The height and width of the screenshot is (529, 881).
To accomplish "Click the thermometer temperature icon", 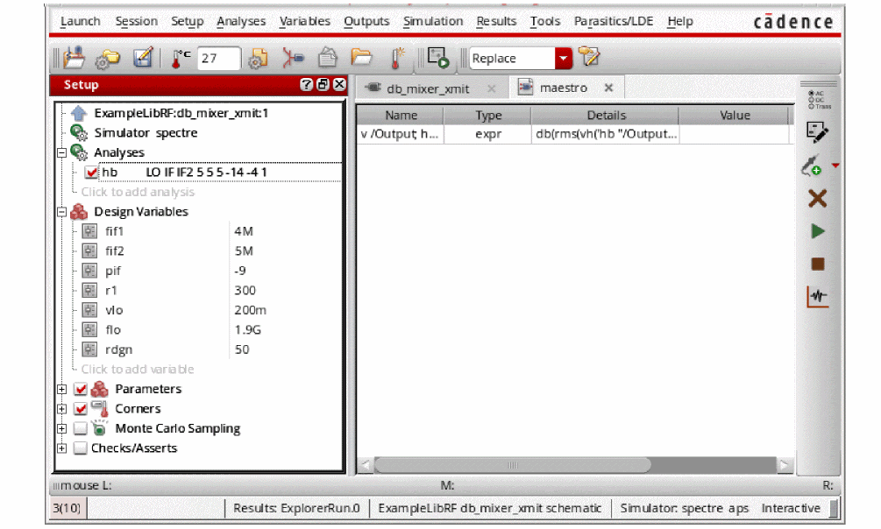I will (x=181, y=59).
